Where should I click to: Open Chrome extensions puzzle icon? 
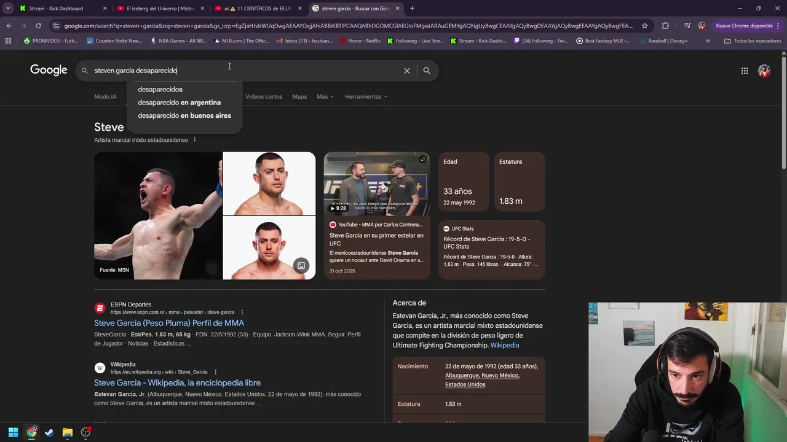click(665, 26)
